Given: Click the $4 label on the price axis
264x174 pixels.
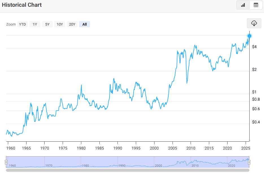Looking at the screenshot, I should pyautogui.click(x=254, y=47).
